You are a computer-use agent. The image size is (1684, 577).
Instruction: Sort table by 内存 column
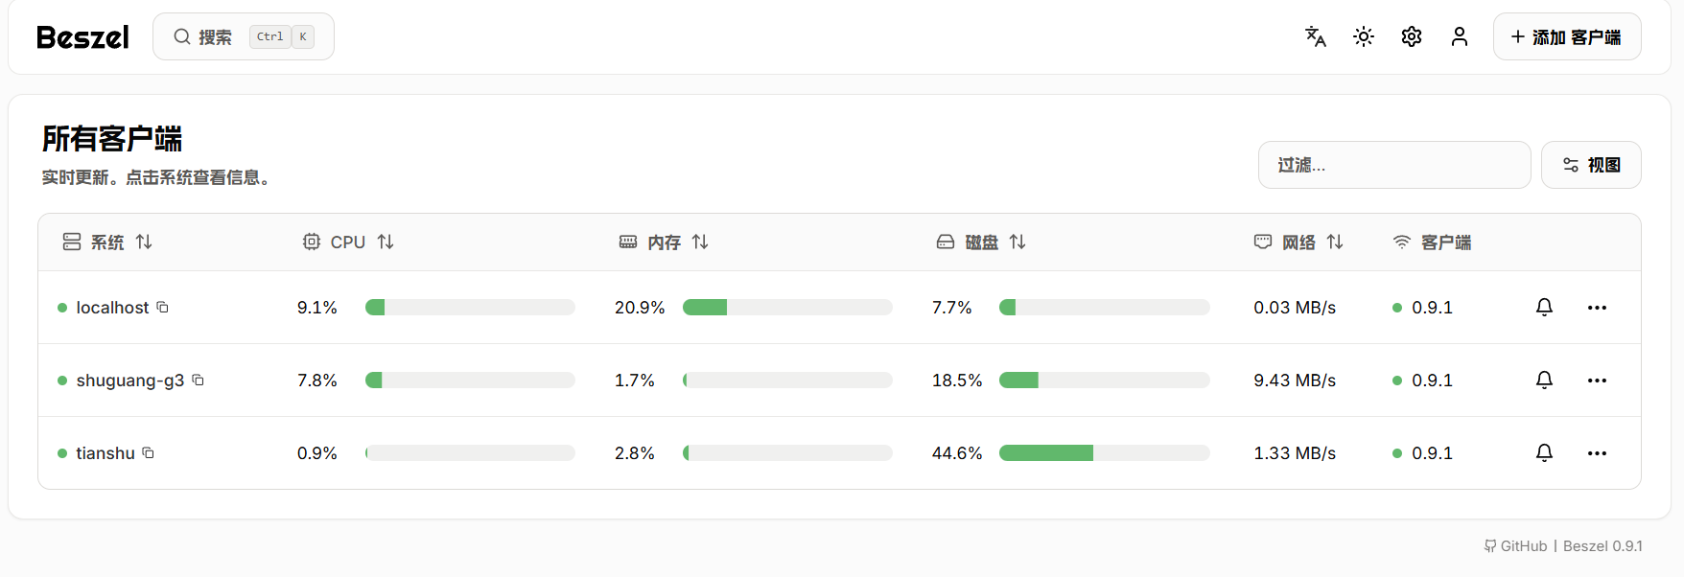(665, 242)
